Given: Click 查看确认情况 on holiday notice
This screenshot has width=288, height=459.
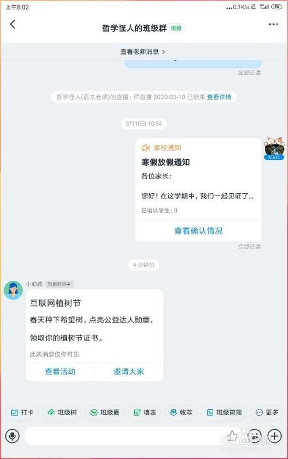Looking at the screenshot, I should 198,231.
